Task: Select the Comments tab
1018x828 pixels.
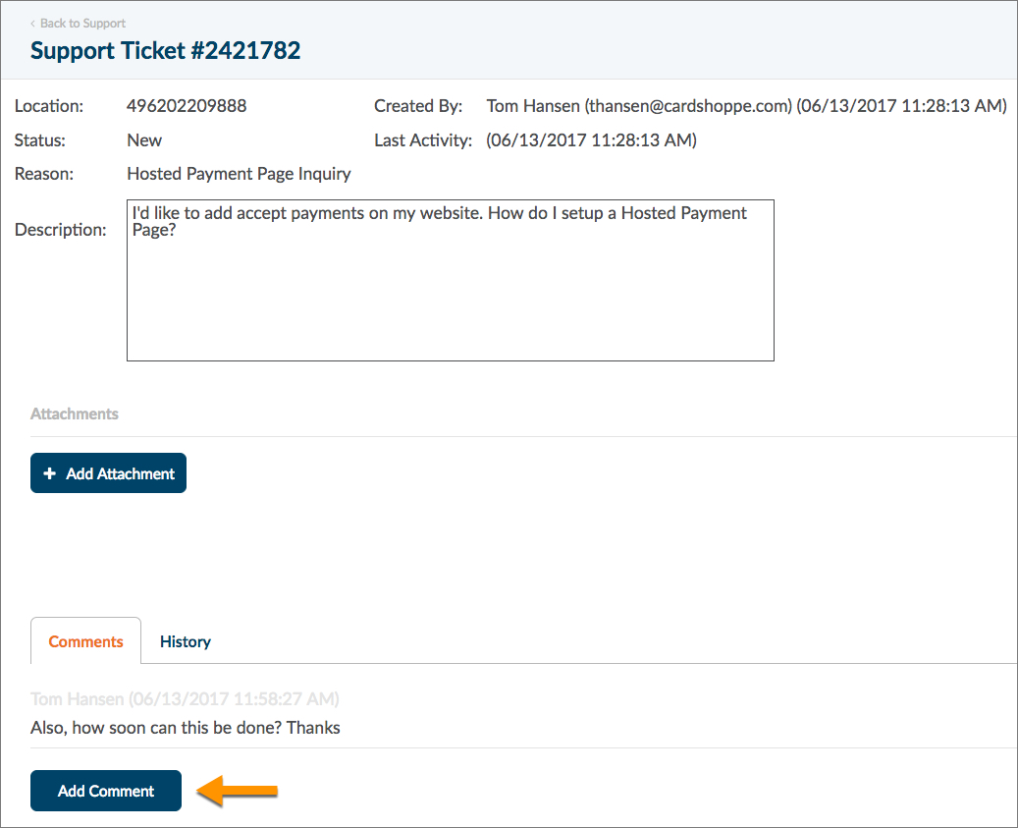Action: click(85, 641)
